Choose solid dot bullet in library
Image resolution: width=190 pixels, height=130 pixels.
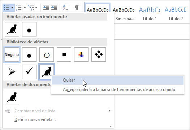(29, 55)
